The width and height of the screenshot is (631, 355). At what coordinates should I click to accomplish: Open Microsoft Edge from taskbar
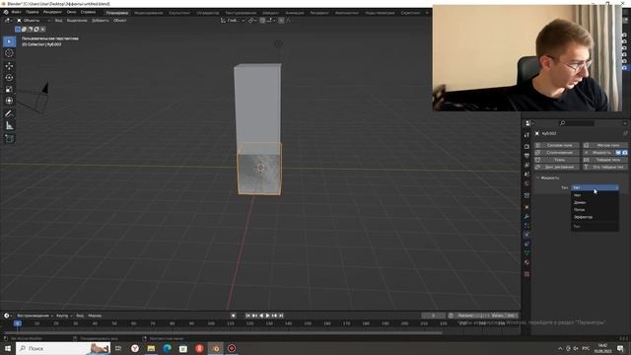(x=167, y=348)
